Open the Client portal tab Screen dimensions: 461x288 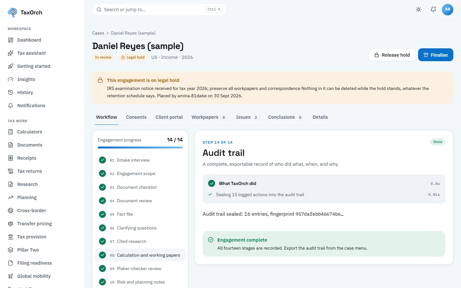tap(169, 117)
